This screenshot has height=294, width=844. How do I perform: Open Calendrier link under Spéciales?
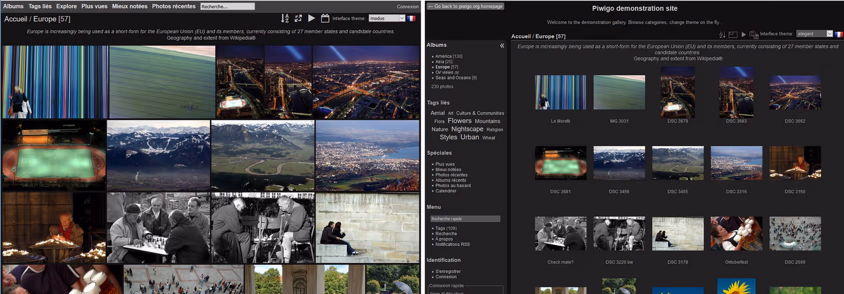(x=446, y=191)
